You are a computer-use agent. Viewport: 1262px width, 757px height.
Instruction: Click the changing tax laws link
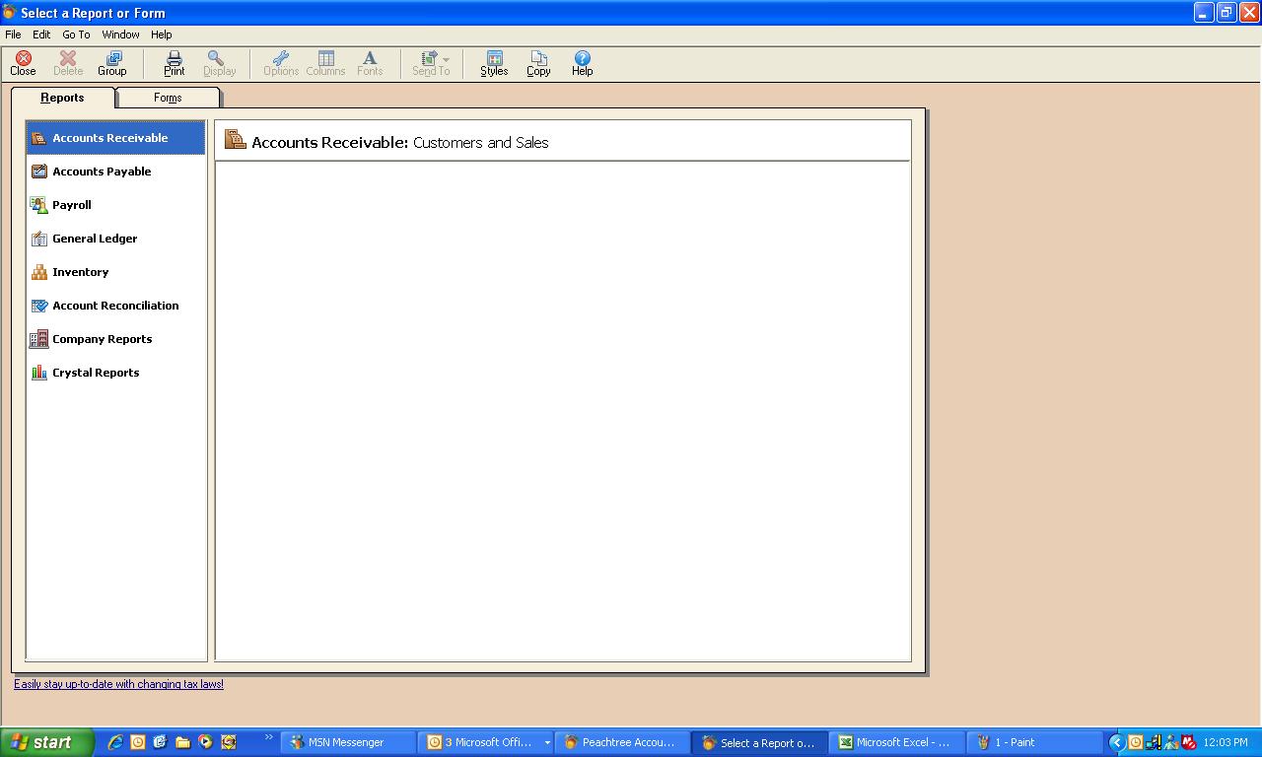pyautogui.click(x=117, y=683)
